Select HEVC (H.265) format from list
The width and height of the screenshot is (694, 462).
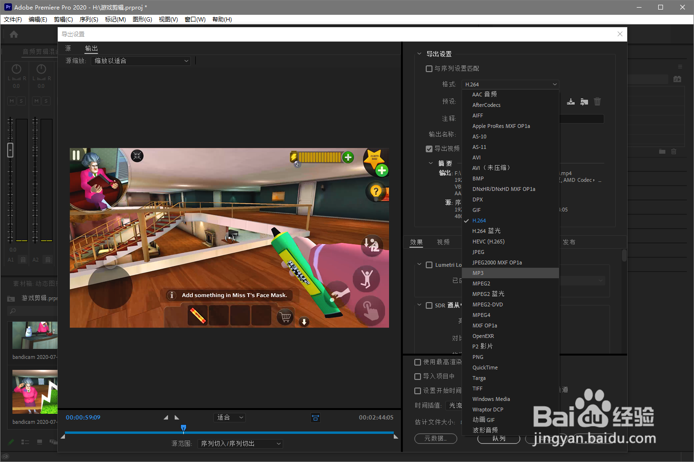pos(510,241)
